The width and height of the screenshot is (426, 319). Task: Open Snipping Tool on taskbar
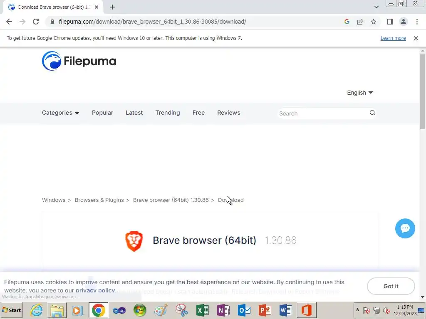click(x=181, y=310)
